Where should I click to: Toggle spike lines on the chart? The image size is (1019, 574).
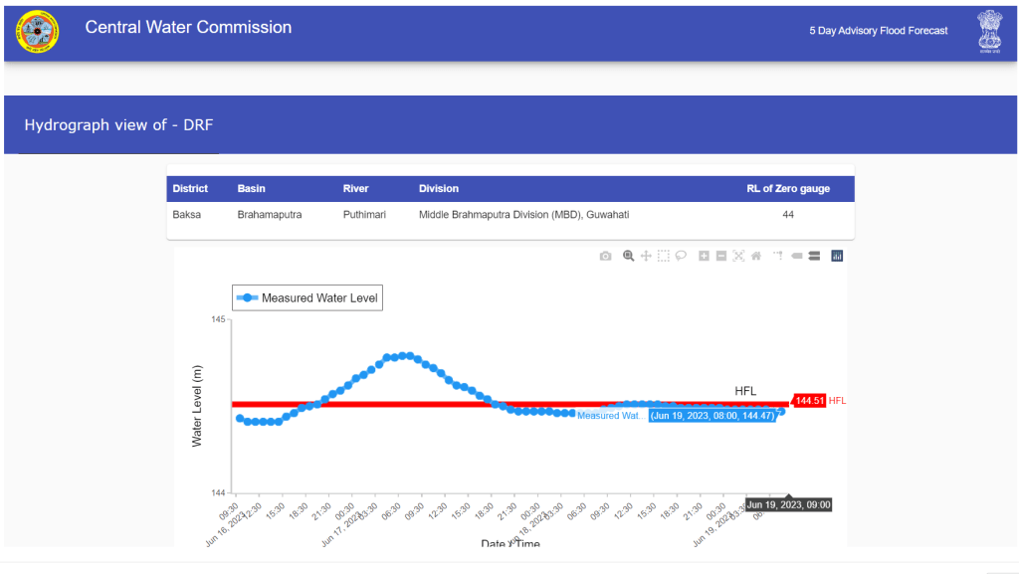(779, 256)
